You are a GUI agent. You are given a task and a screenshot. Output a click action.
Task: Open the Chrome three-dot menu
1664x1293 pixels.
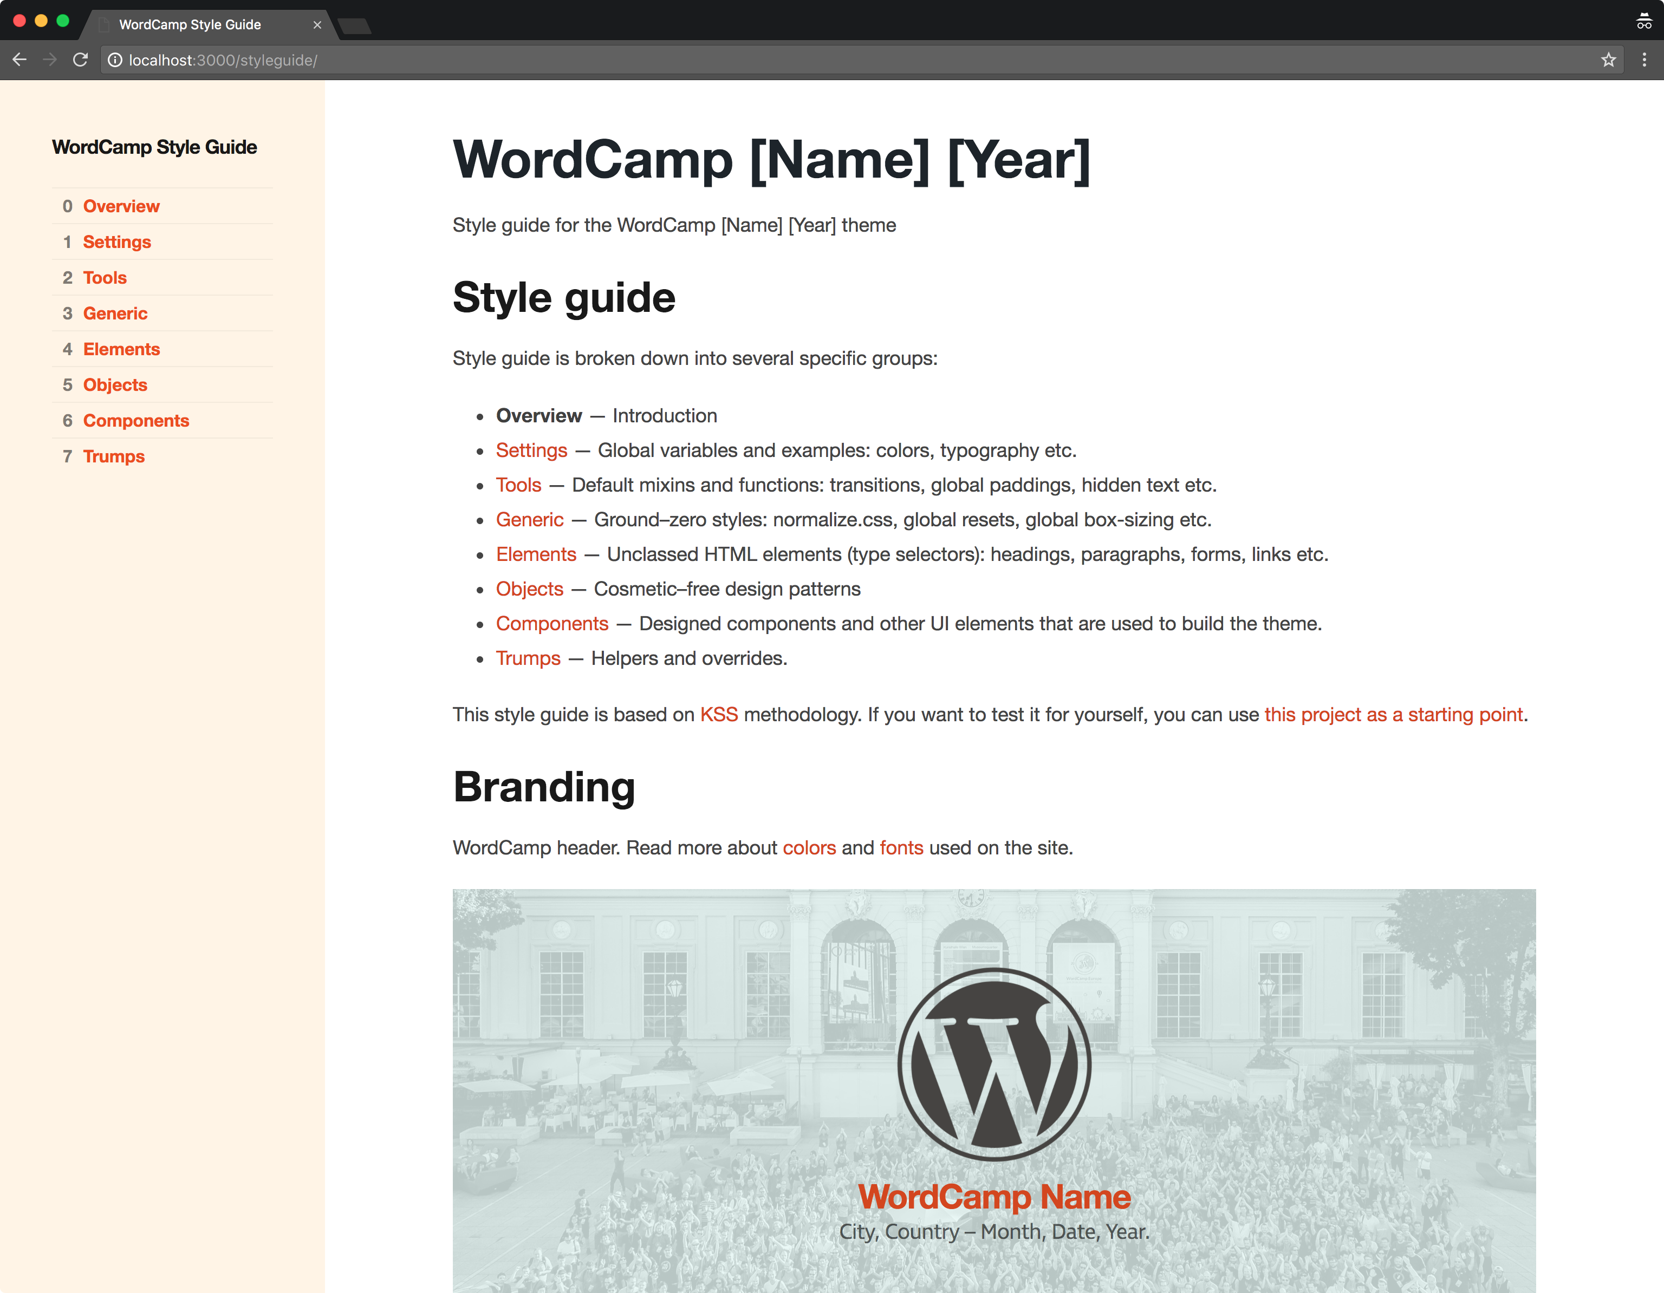pos(1644,60)
